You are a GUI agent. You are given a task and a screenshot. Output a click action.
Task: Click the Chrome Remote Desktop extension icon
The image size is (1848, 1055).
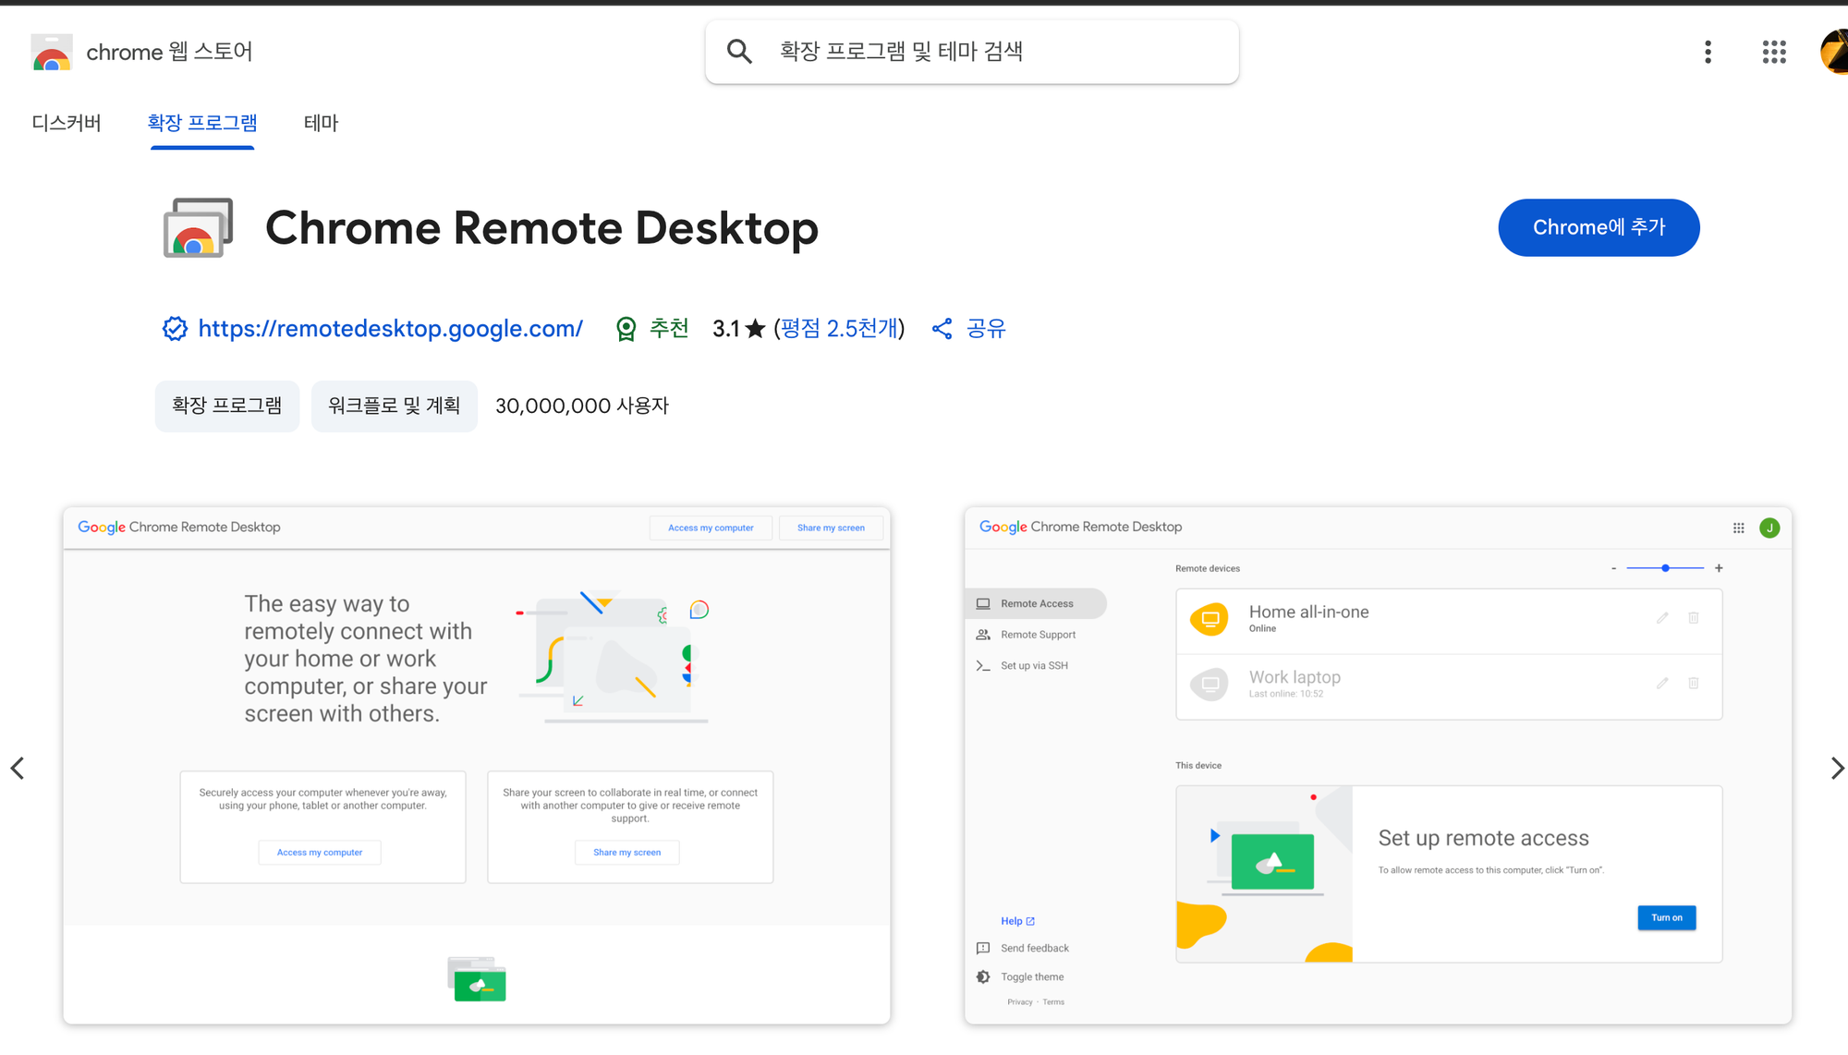tap(198, 228)
